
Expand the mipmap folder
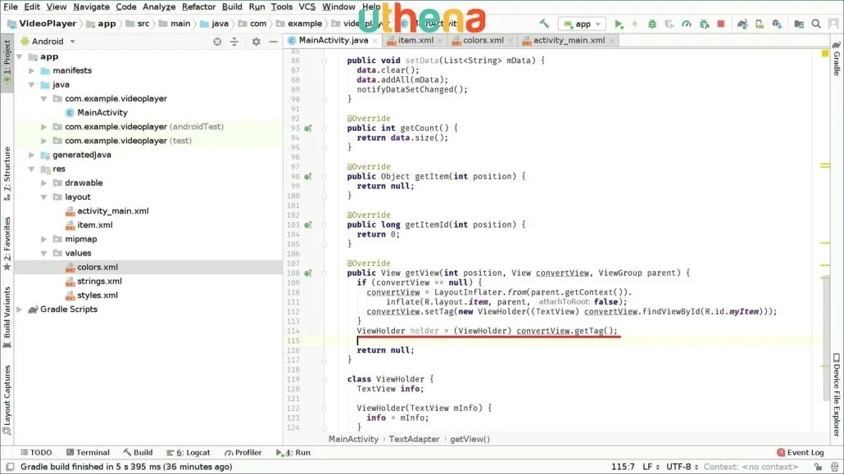(x=44, y=239)
